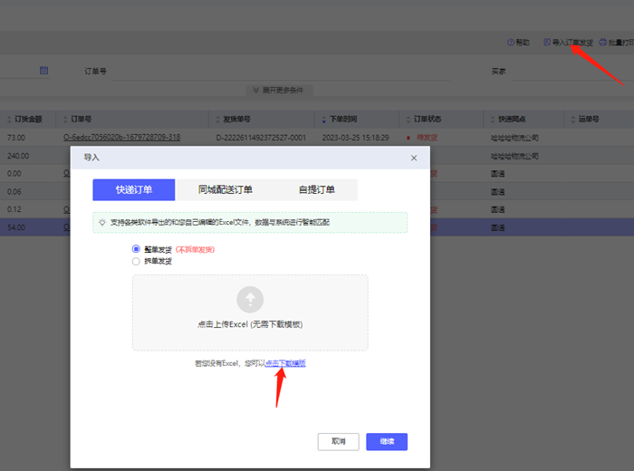Click the 240.00 amount cell
634x471 pixels.
18,156
